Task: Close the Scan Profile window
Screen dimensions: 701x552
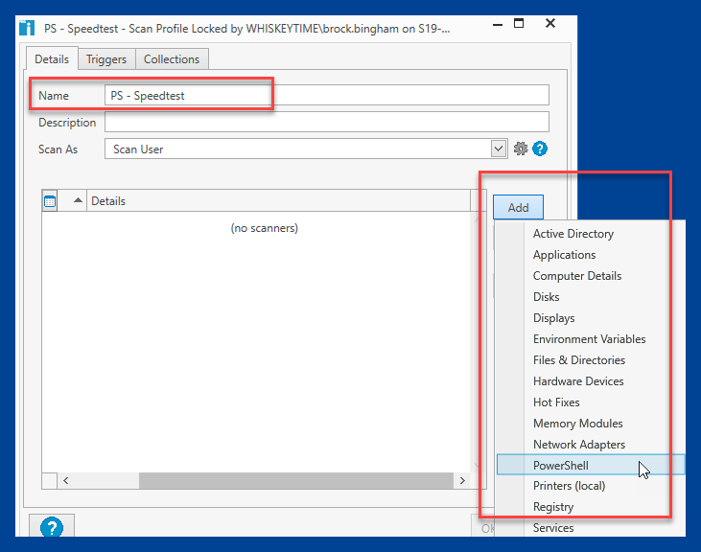Action: click(550, 23)
